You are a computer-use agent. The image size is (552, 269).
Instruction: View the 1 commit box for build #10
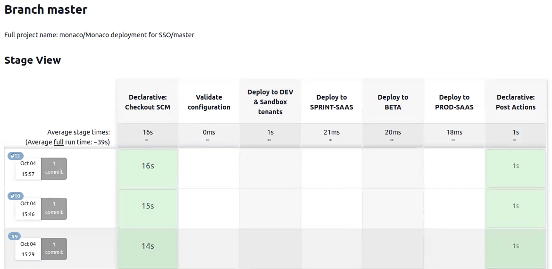click(x=54, y=209)
